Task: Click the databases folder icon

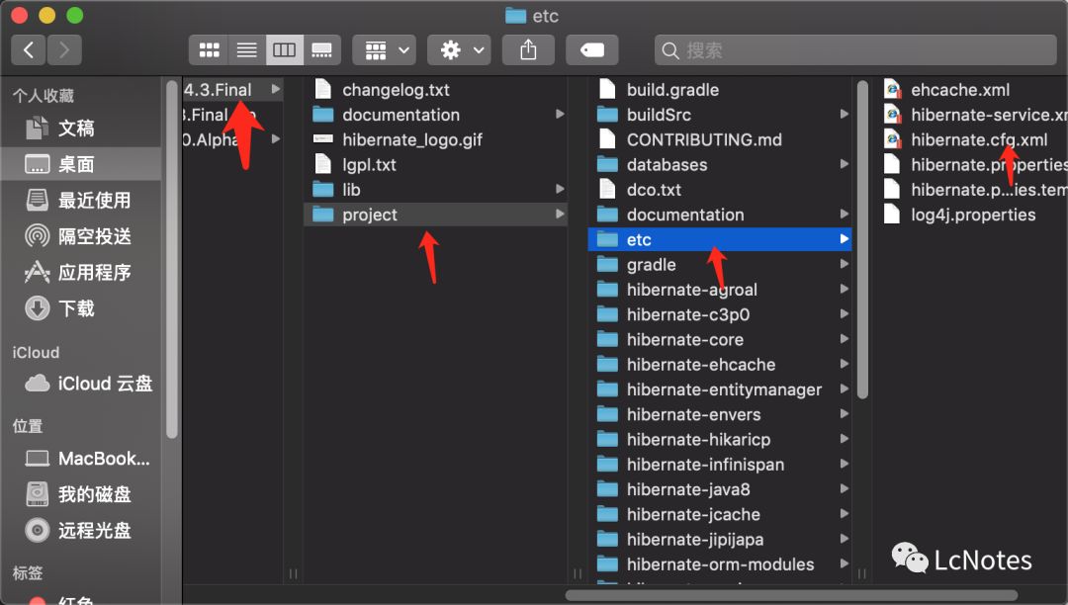Action: click(607, 165)
